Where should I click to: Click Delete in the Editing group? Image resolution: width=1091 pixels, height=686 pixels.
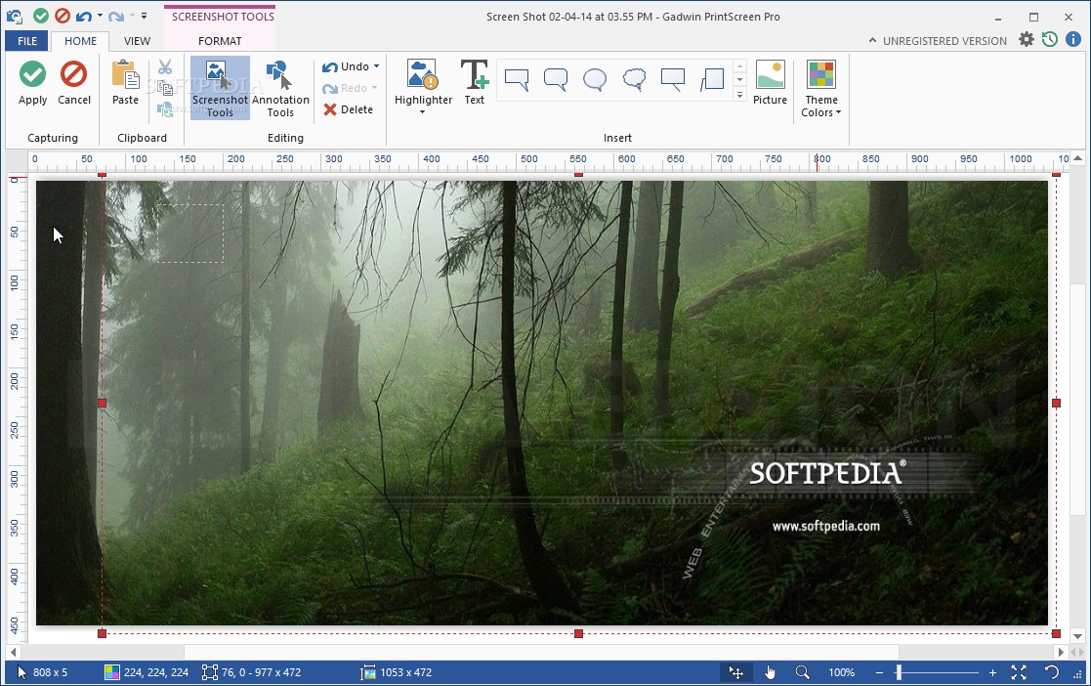point(348,109)
